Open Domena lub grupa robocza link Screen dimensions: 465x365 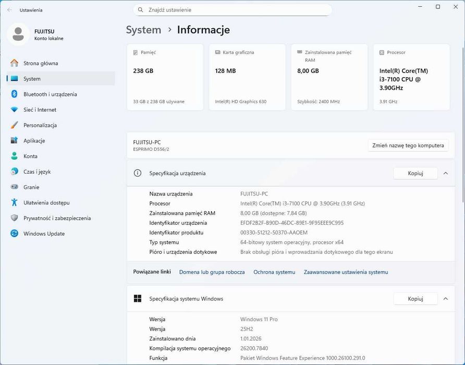coord(212,272)
